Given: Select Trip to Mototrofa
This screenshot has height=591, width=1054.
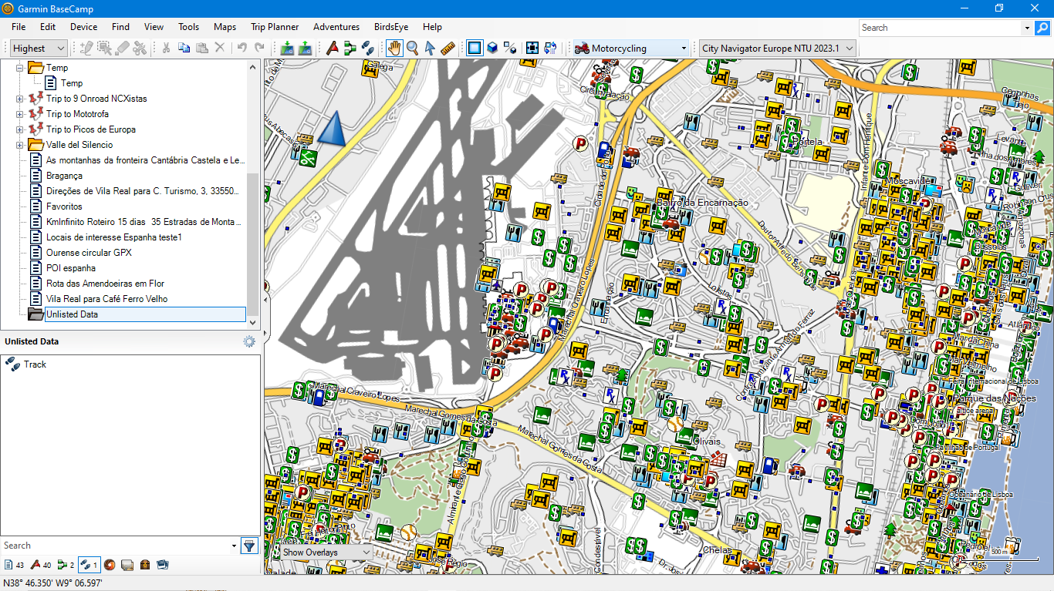Looking at the screenshot, I should [x=77, y=114].
